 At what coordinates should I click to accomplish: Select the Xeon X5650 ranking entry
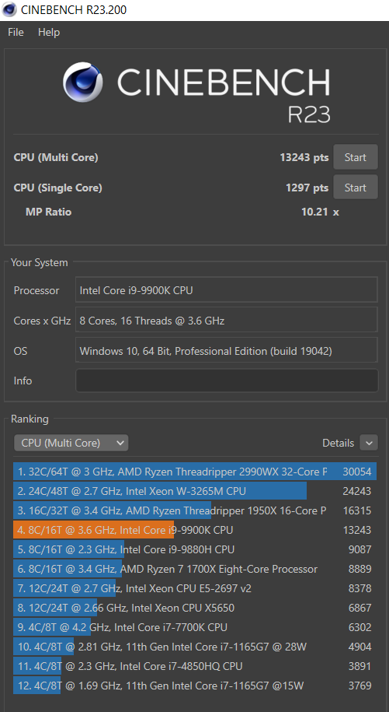(195, 608)
